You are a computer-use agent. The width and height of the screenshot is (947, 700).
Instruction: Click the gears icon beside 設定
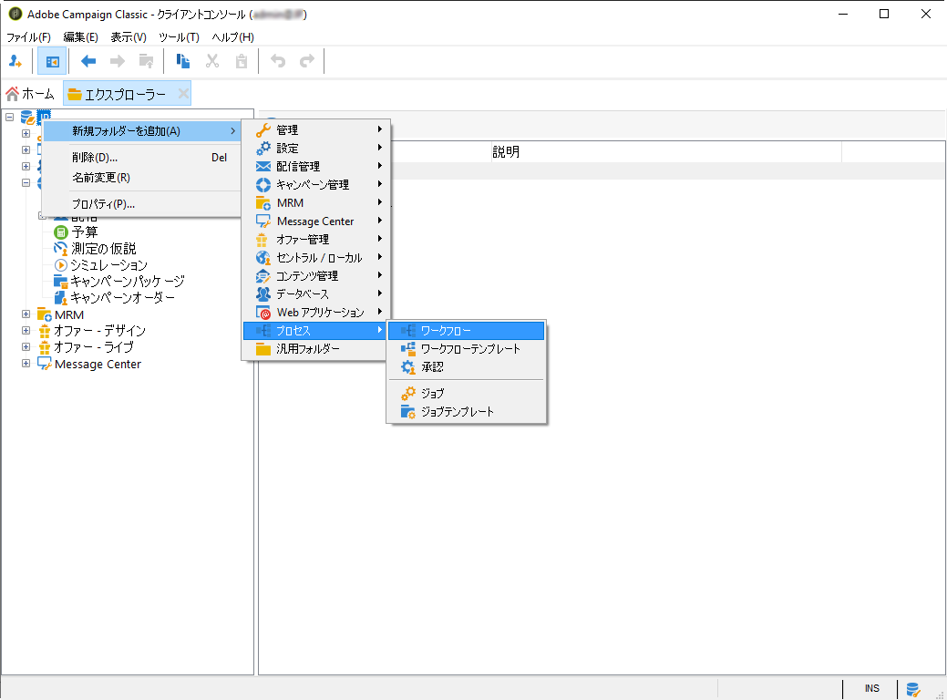coord(263,148)
